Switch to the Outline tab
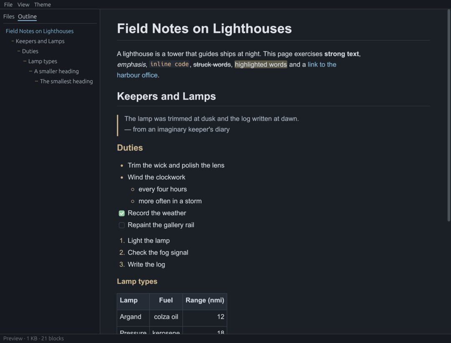The width and height of the screenshot is (451, 343). (27, 16)
